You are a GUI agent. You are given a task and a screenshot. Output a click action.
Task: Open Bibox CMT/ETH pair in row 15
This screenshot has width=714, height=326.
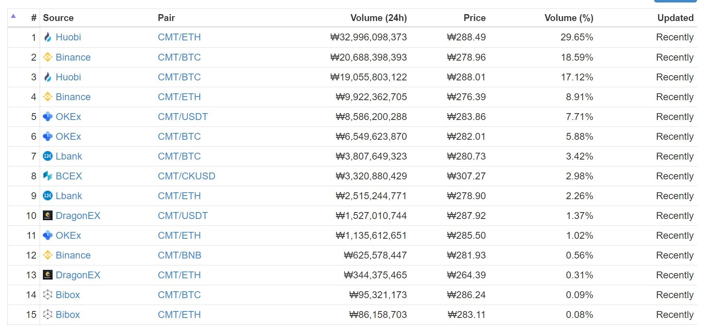tap(179, 314)
